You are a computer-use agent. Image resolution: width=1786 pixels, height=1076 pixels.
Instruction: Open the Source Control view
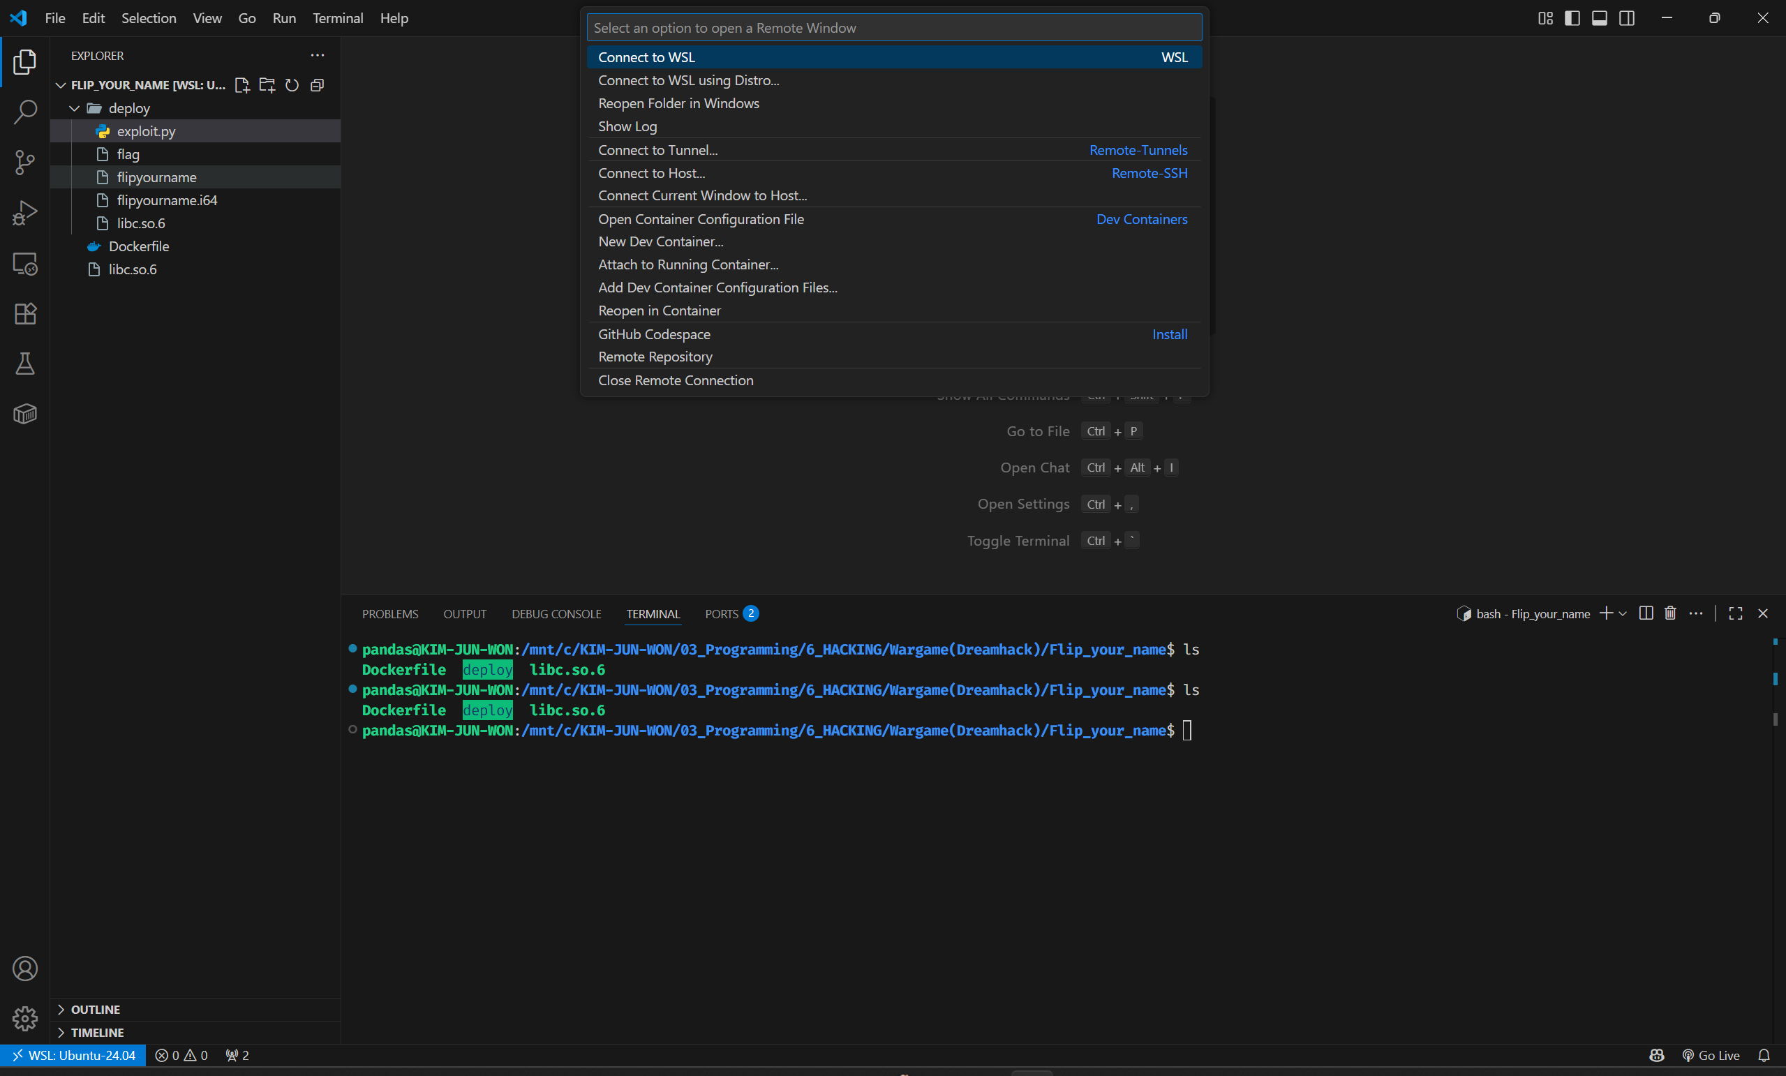(24, 162)
